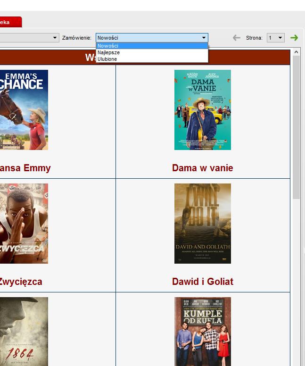The height and width of the screenshot is (366, 305).
Task: Click the scrollbar up arrow
Action: [296, 52]
